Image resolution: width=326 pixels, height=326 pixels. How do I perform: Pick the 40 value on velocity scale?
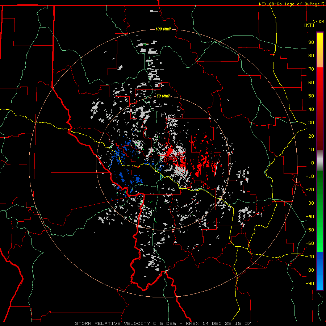(311, 109)
